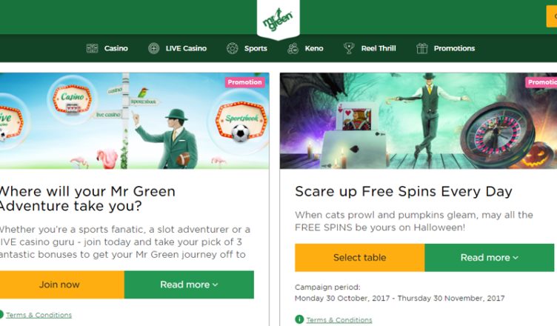Open the Casino menu item

point(116,48)
